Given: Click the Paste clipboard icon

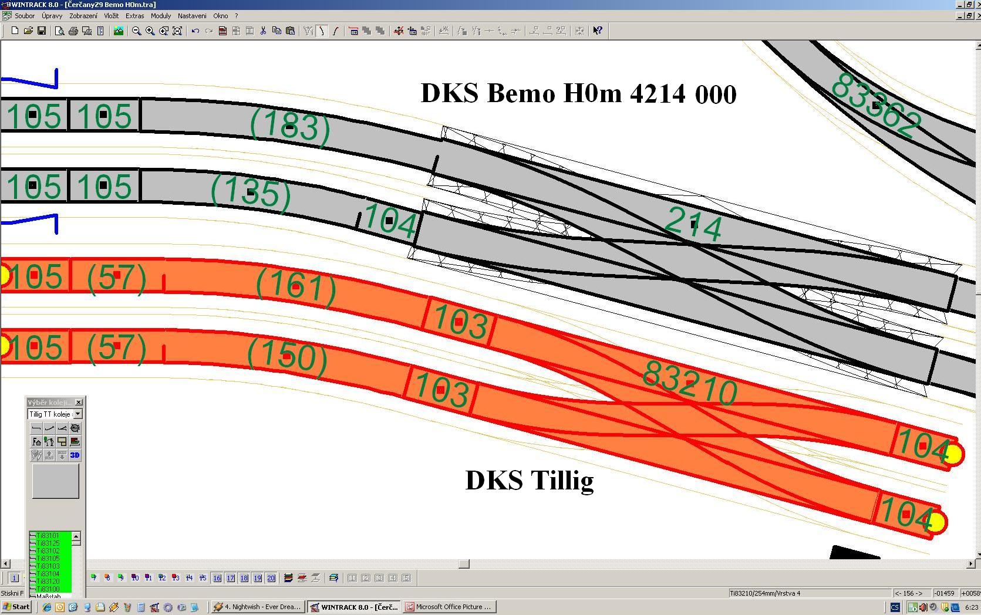Looking at the screenshot, I should [x=290, y=31].
